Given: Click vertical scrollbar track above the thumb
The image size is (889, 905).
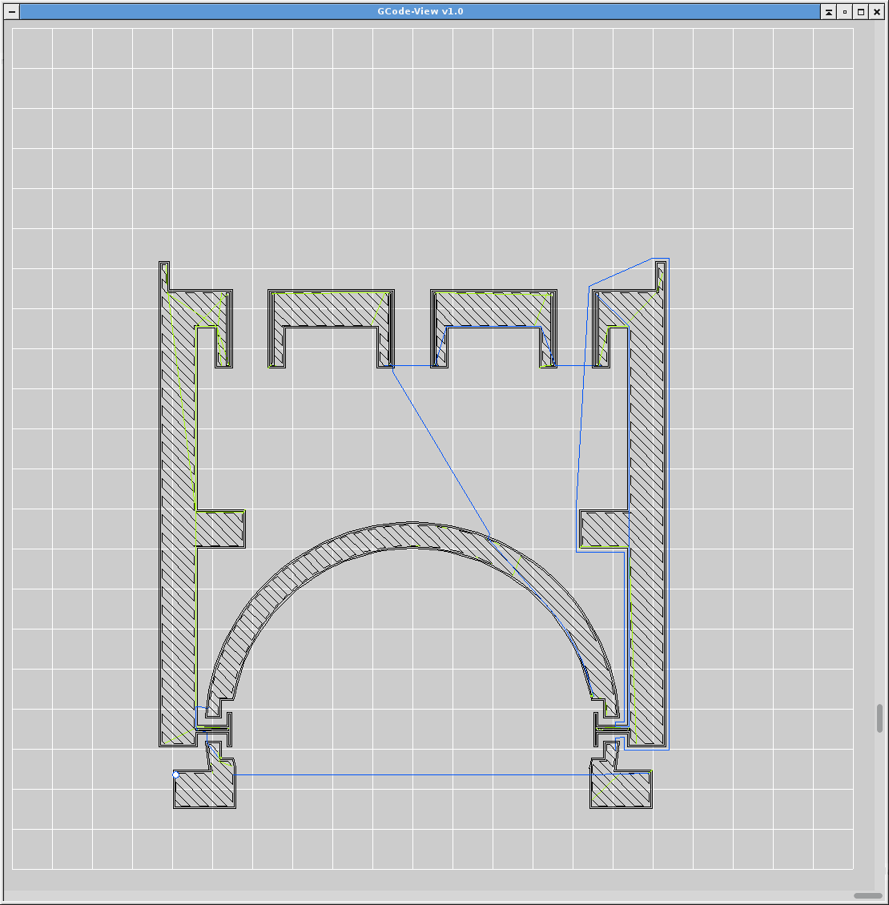Looking at the screenshot, I should (879, 360).
